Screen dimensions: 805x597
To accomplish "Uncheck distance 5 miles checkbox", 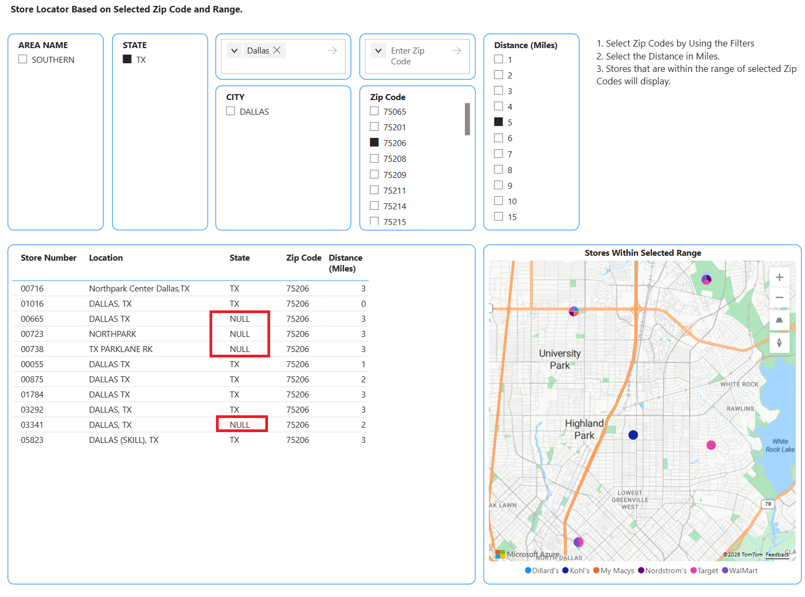I will coord(499,122).
